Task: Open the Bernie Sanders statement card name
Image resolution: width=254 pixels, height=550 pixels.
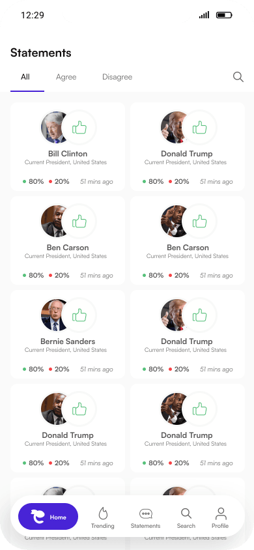Action: [68, 341]
